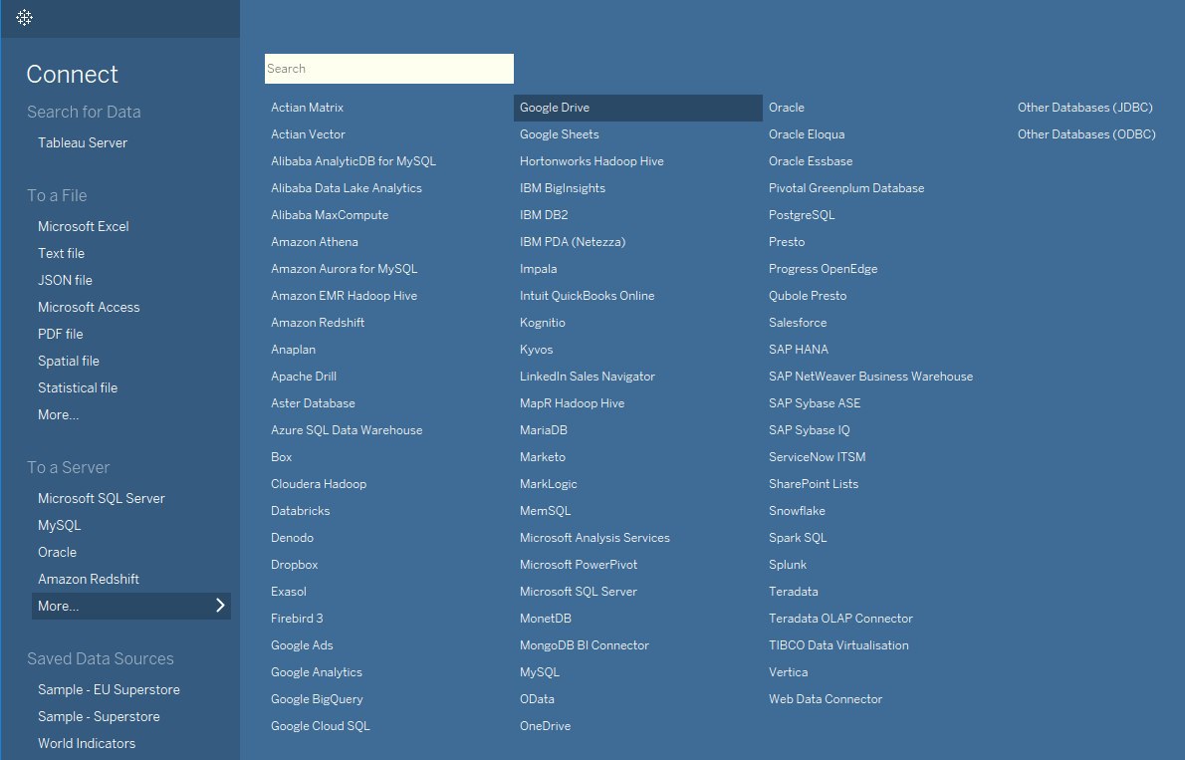The image size is (1185, 760).
Task: Select OData connector
Action: tap(538, 699)
